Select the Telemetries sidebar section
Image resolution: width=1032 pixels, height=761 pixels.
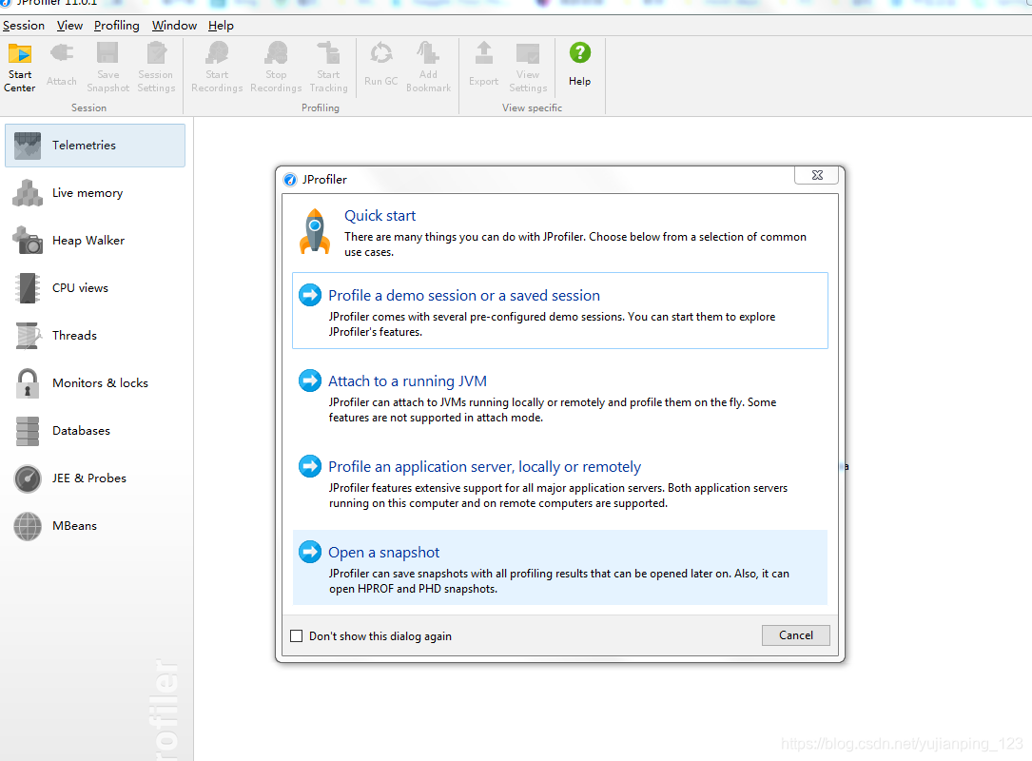pyautogui.click(x=95, y=146)
